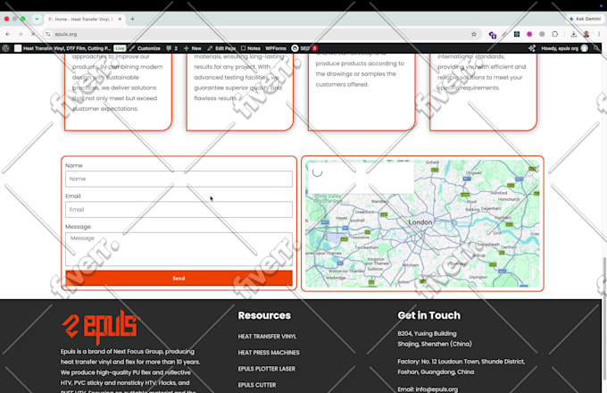Click the epuls footer logo

click(100, 326)
